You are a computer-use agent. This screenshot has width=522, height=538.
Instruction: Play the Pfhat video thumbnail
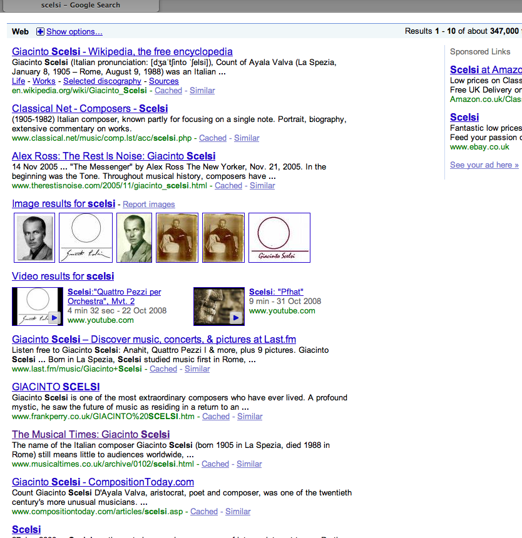click(x=218, y=307)
